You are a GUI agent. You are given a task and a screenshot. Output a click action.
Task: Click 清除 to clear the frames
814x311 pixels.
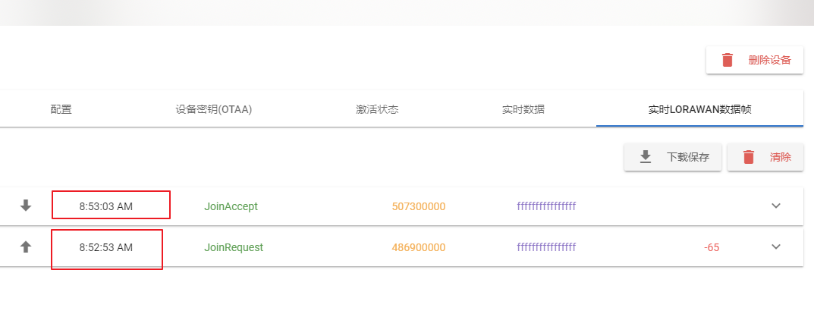click(x=781, y=157)
